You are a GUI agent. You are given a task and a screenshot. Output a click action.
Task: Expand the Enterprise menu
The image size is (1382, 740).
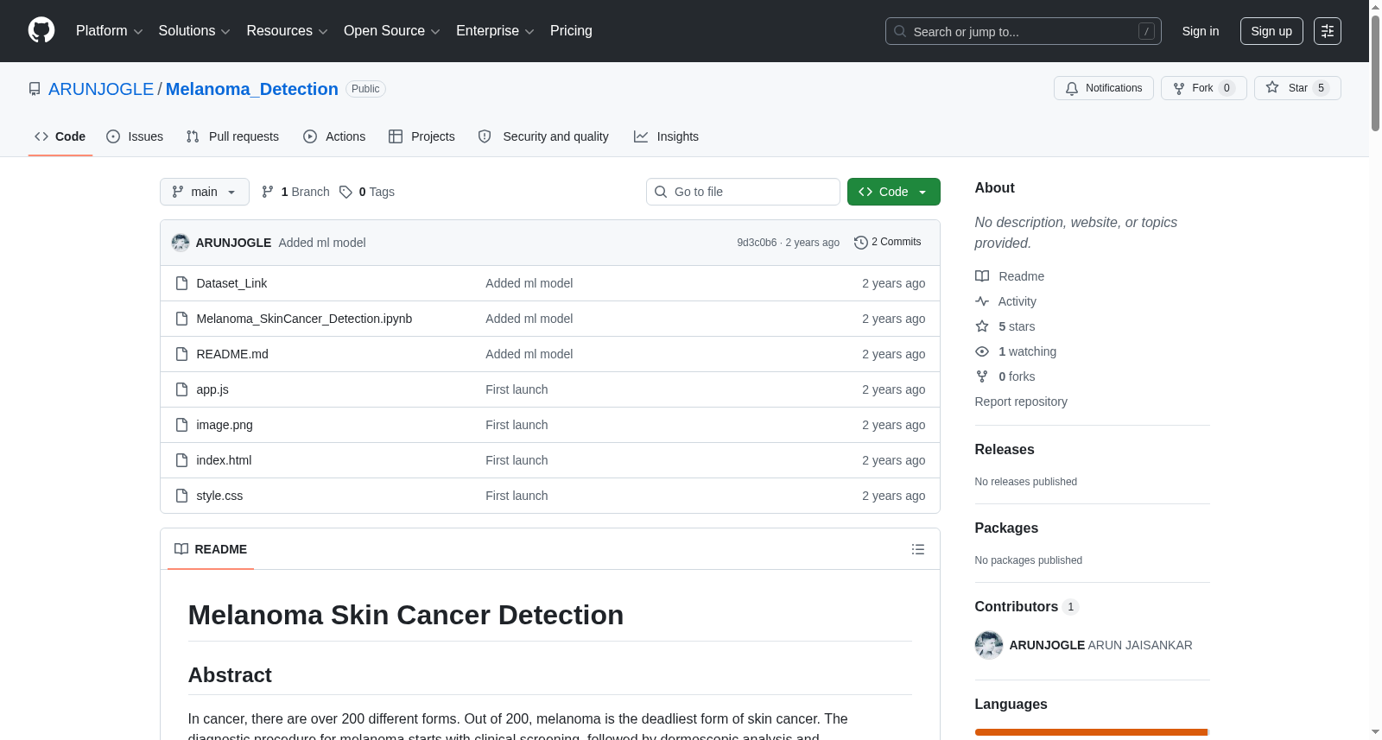495,31
